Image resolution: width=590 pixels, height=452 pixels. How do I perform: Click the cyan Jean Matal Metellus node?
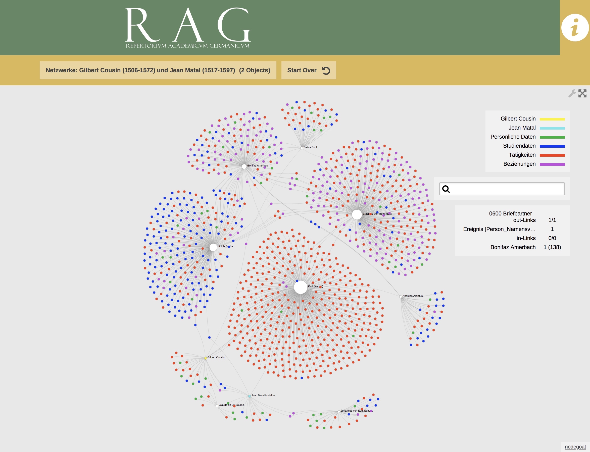(x=250, y=396)
